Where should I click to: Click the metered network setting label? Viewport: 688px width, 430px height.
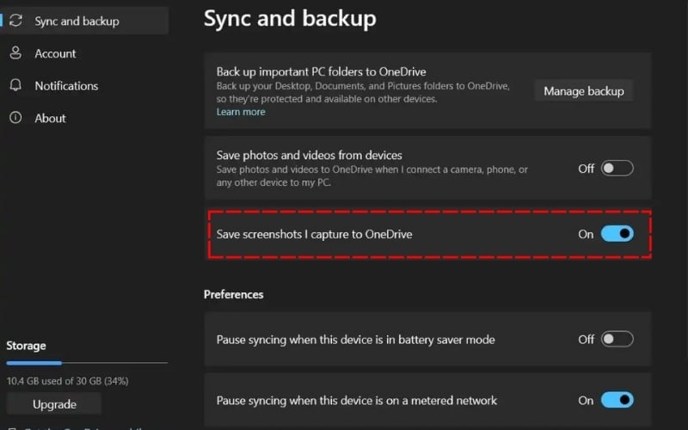357,401
